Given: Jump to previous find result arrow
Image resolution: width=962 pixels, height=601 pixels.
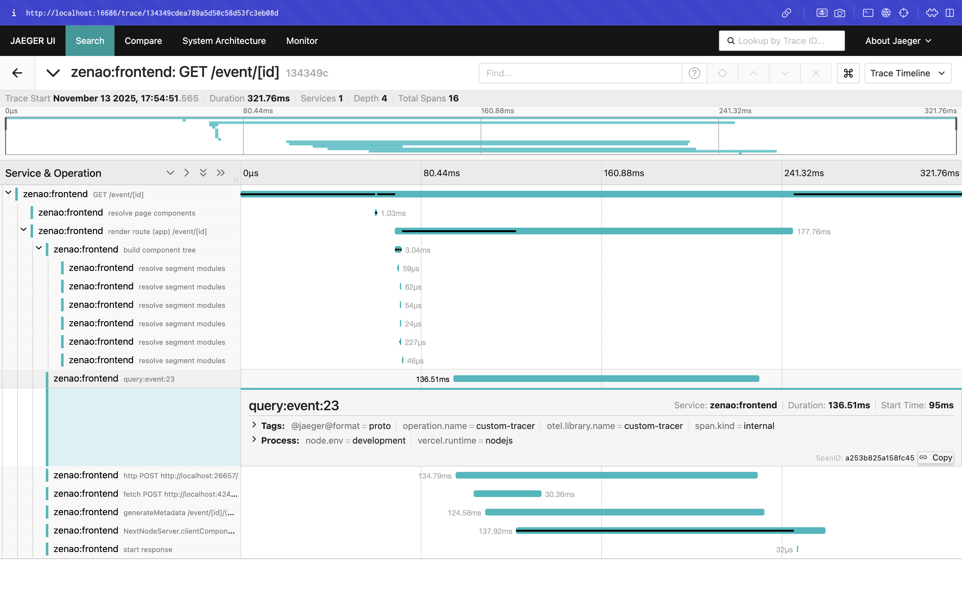Looking at the screenshot, I should (x=753, y=73).
